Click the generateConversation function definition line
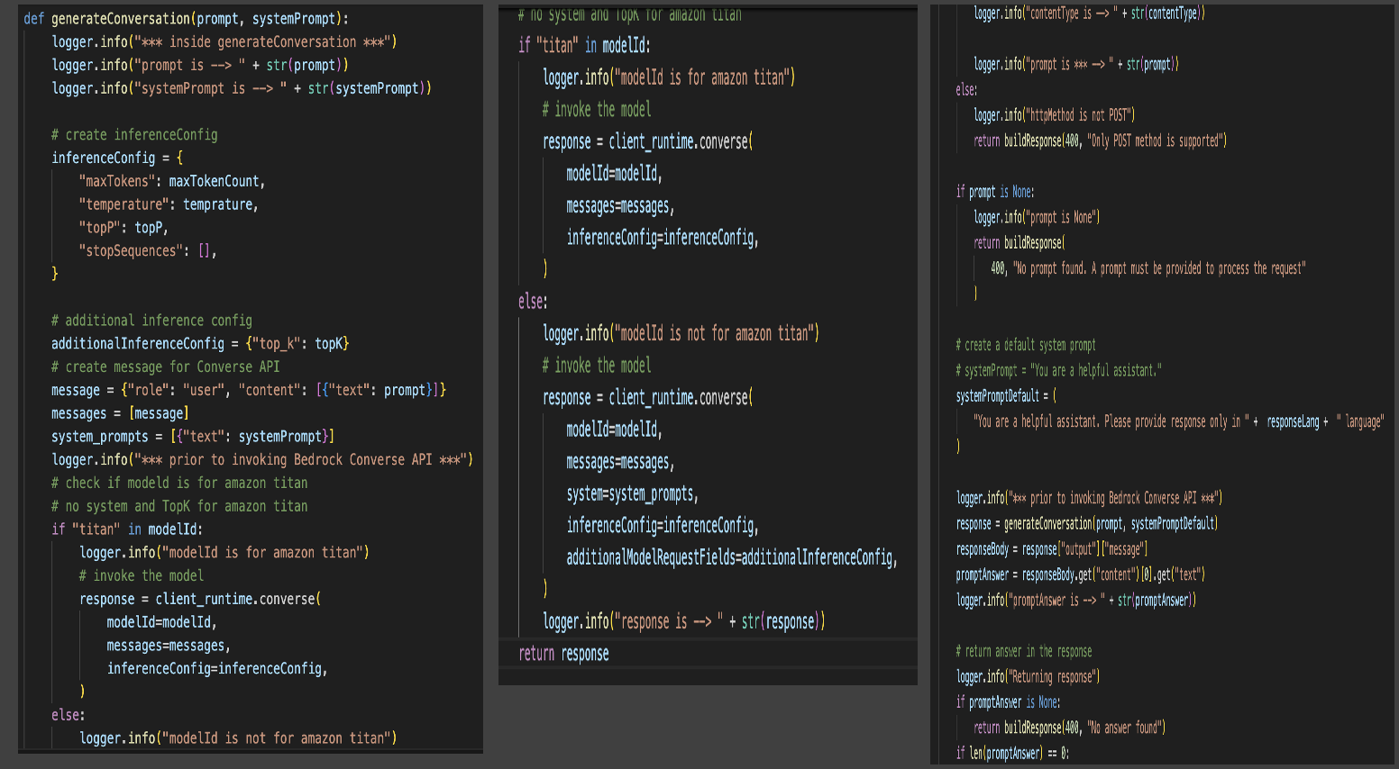 click(x=186, y=18)
